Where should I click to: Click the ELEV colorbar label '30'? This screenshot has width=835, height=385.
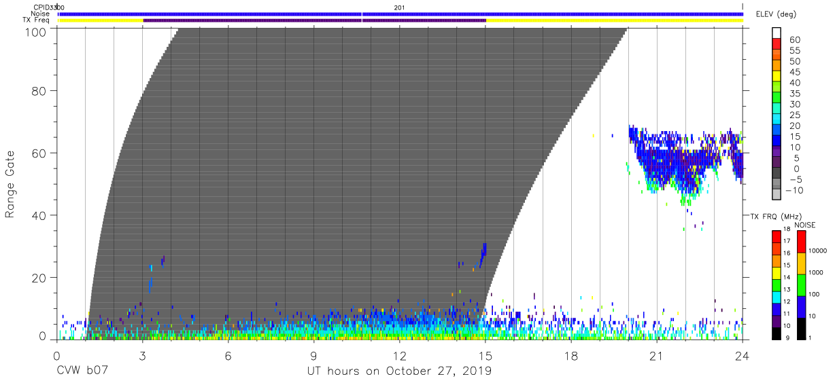tap(794, 104)
